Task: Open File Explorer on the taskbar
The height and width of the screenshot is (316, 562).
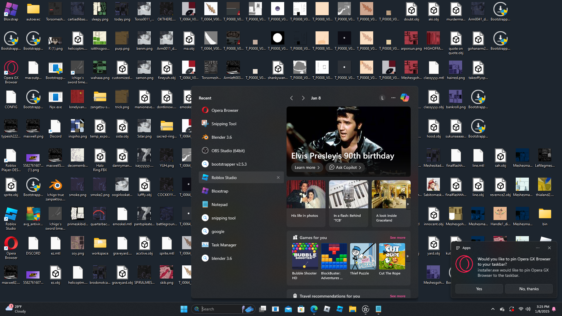Action: tap(352, 309)
